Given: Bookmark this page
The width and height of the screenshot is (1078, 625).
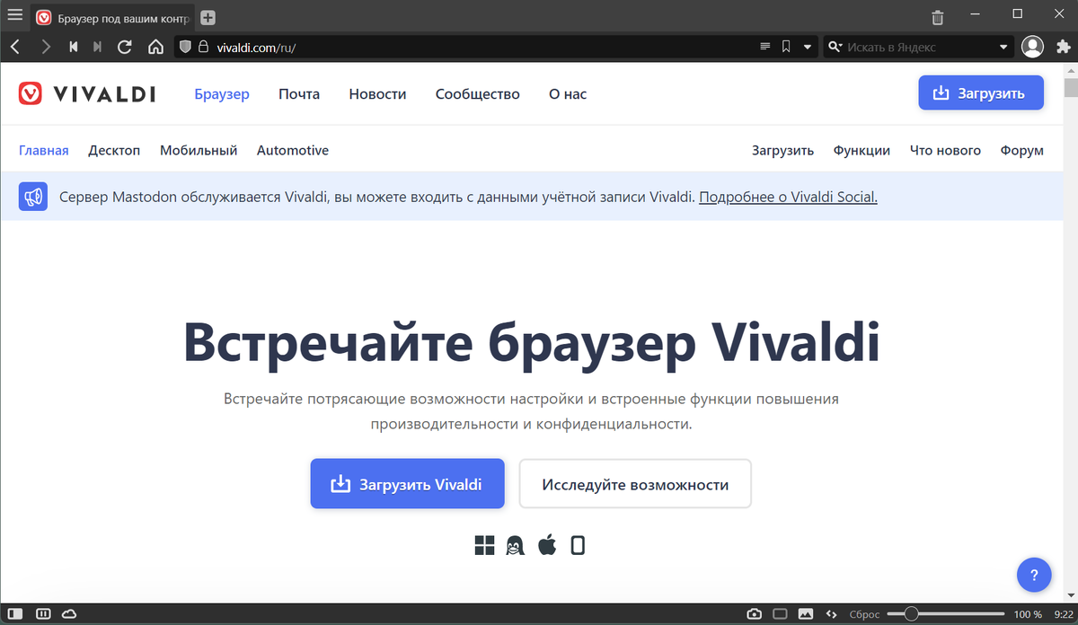Looking at the screenshot, I should [x=786, y=47].
